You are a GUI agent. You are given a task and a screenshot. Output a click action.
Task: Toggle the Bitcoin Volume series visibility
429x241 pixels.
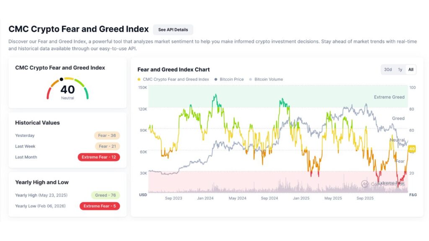tap(268, 79)
